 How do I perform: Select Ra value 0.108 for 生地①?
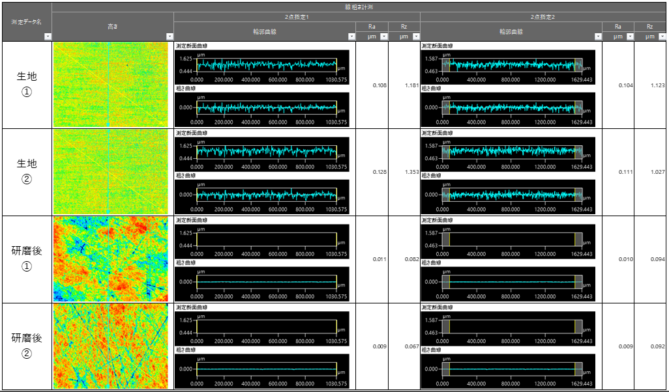pyautogui.click(x=379, y=85)
